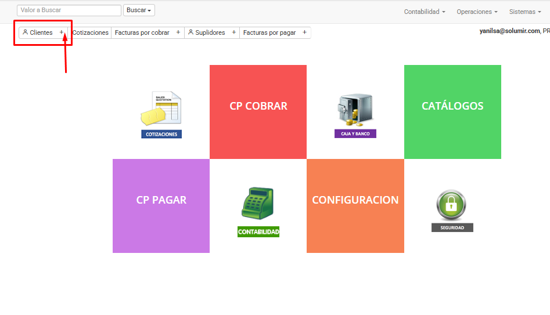Image resolution: width=550 pixels, height=315 pixels.
Task: Click the plus icon next to Clientes
Action: pos(62,33)
